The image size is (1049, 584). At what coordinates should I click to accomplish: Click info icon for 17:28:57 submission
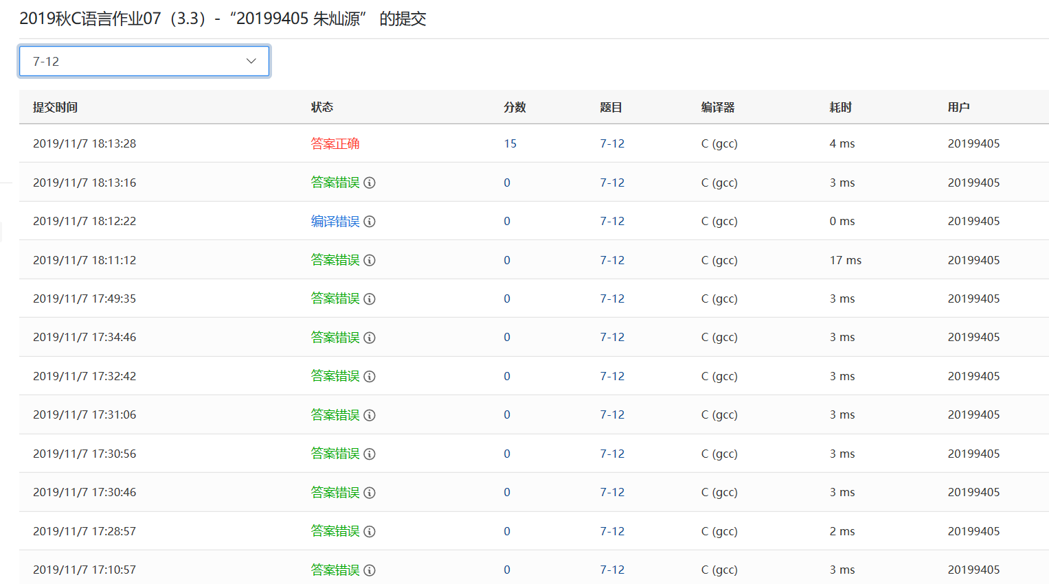tap(370, 531)
